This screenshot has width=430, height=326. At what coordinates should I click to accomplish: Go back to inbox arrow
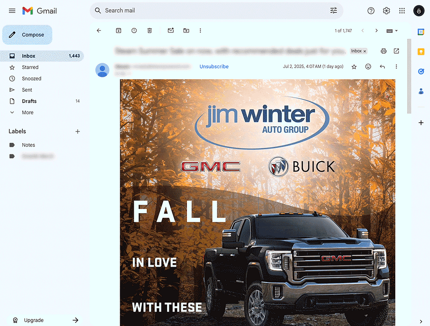[99, 30]
